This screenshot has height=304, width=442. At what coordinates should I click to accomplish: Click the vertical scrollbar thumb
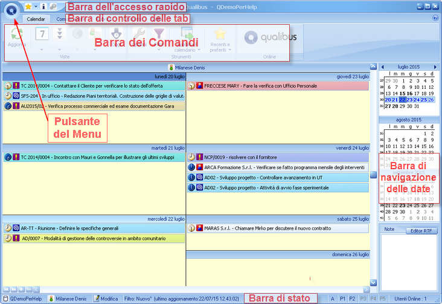coord(374,175)
